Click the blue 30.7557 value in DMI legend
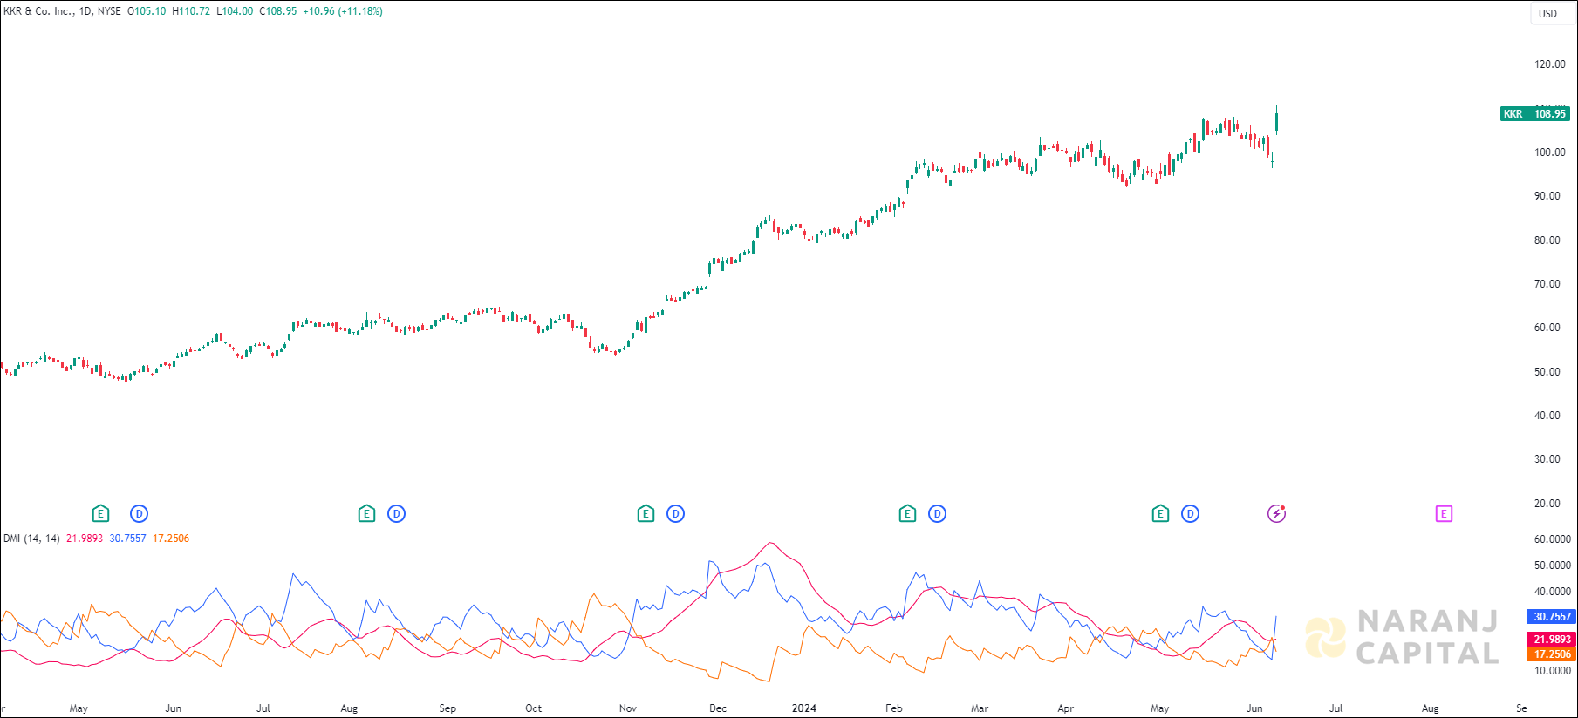Viewport: 1578px width, 718px height. coord(127,538)
